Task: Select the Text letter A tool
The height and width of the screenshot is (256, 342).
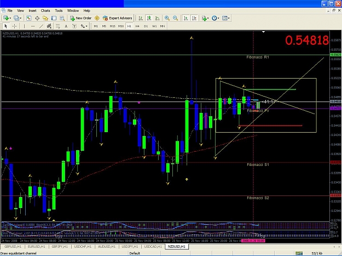Action: pyautogui.click(x=66, y=26)
